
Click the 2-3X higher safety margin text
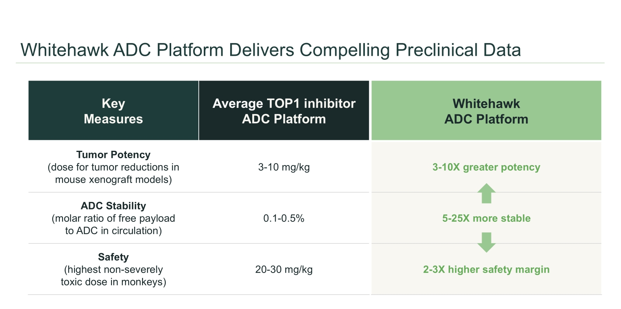point(486,269)
